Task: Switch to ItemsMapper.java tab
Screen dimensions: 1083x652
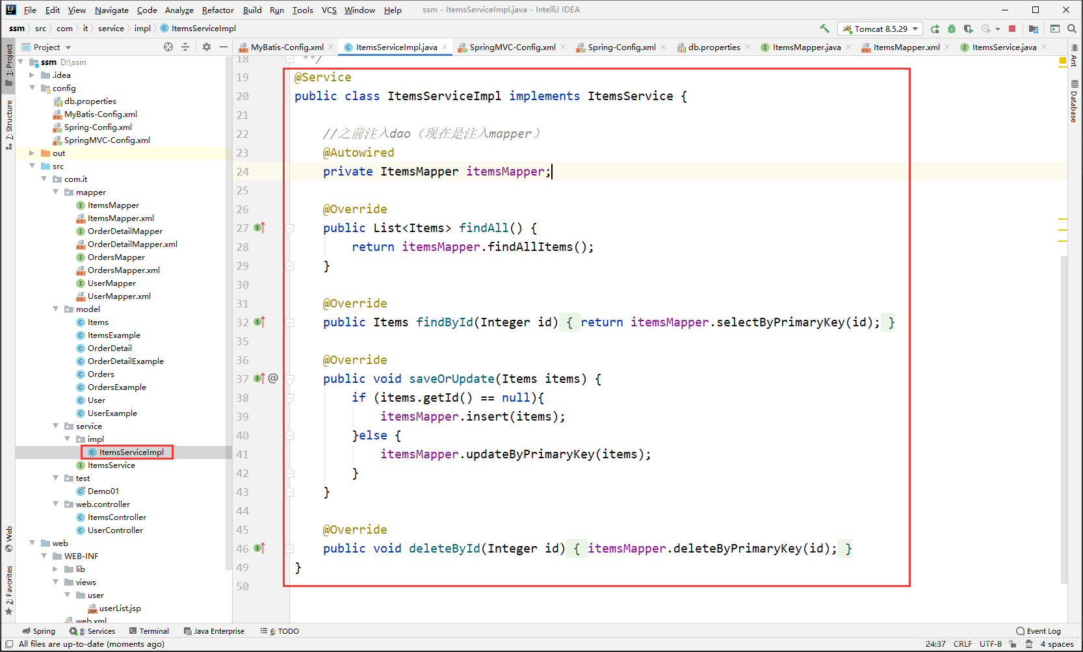Action: coord(806,47)
